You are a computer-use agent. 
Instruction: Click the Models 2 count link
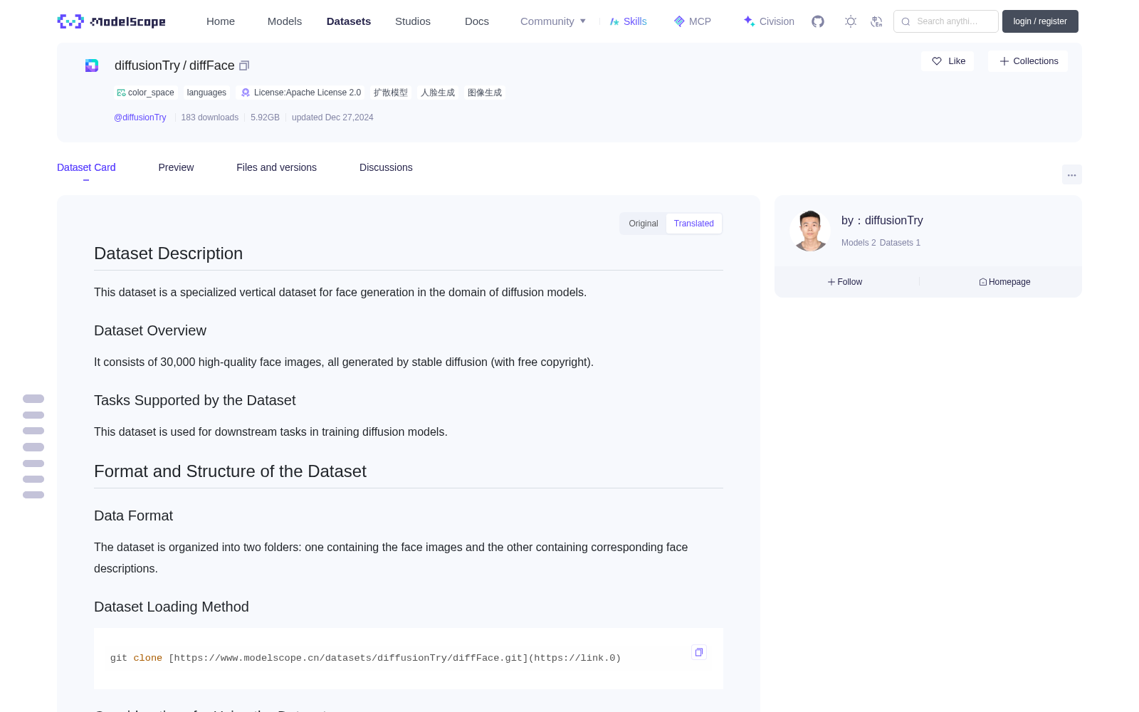pos(859,243)
